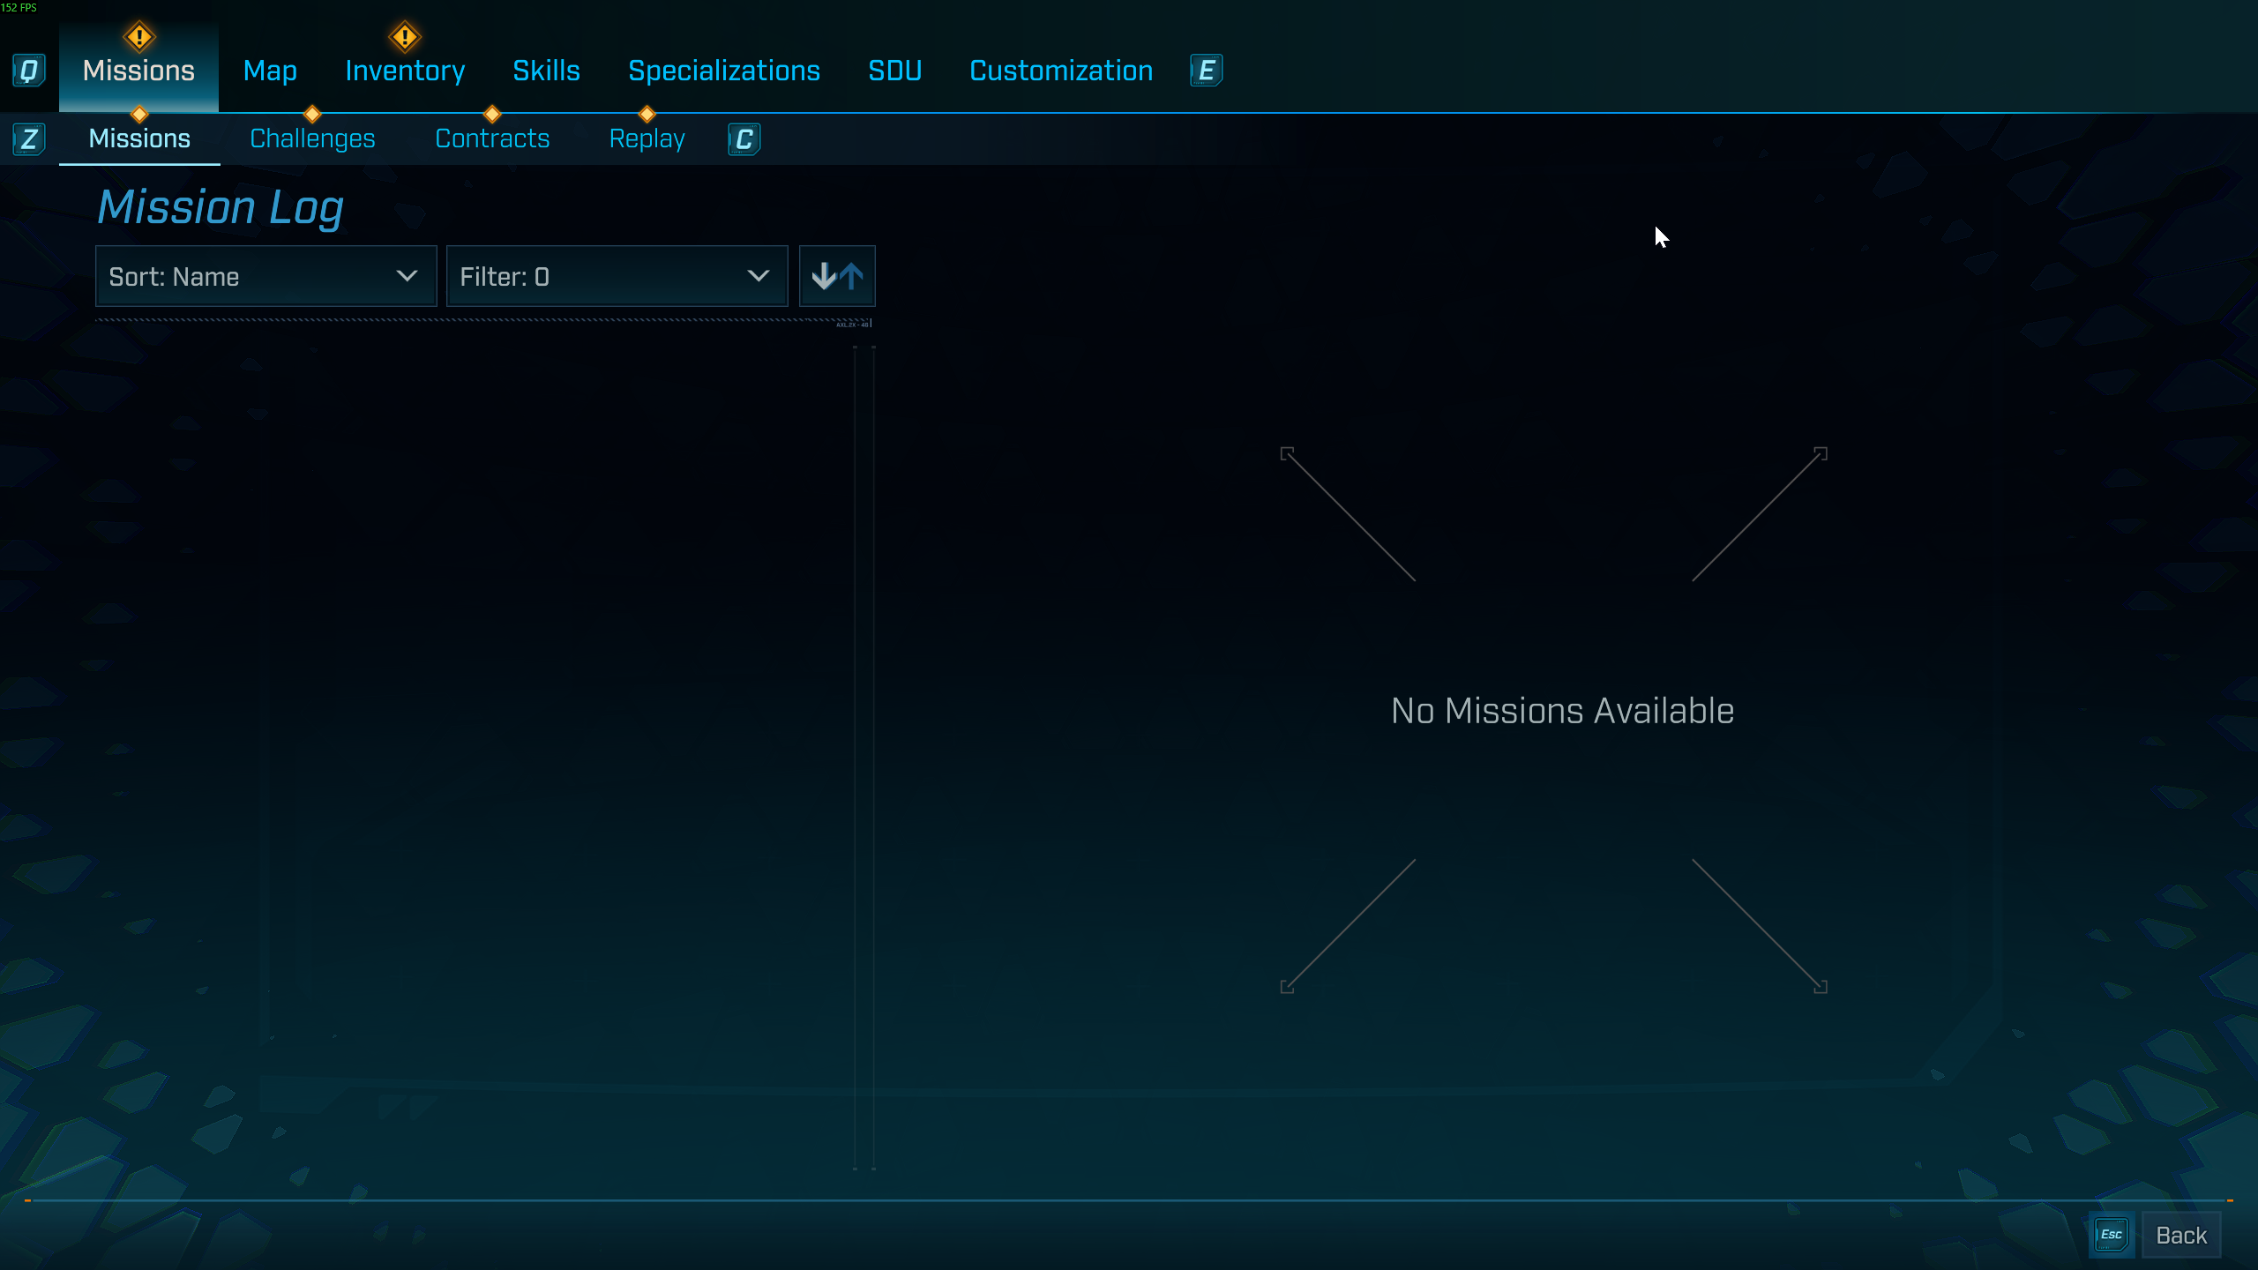Image resolution: width=2258 pixels, height=1270 pixels.
Task: Toggle the sort direction arrows button
Action: (x=836, y=276)
